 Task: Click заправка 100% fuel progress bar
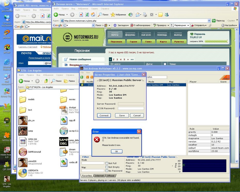pos(216,41)
